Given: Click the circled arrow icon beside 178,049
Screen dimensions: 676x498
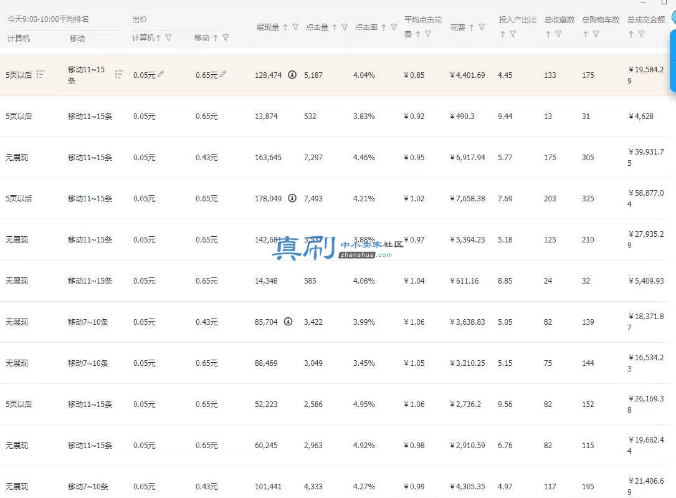Looking at the screenshot, I should pos(292,198).
